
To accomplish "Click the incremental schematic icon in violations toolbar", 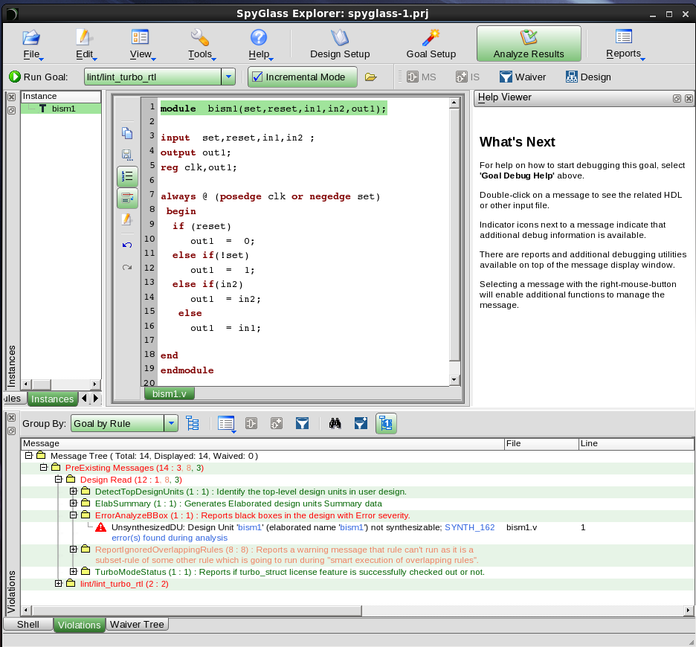I will (277, 424).
